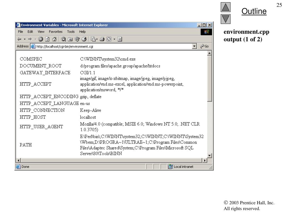
Task: Click the address bar URL field
Action: click(114, 47)
